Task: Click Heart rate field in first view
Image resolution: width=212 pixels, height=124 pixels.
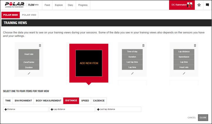Action: click(x=29, y=54)
